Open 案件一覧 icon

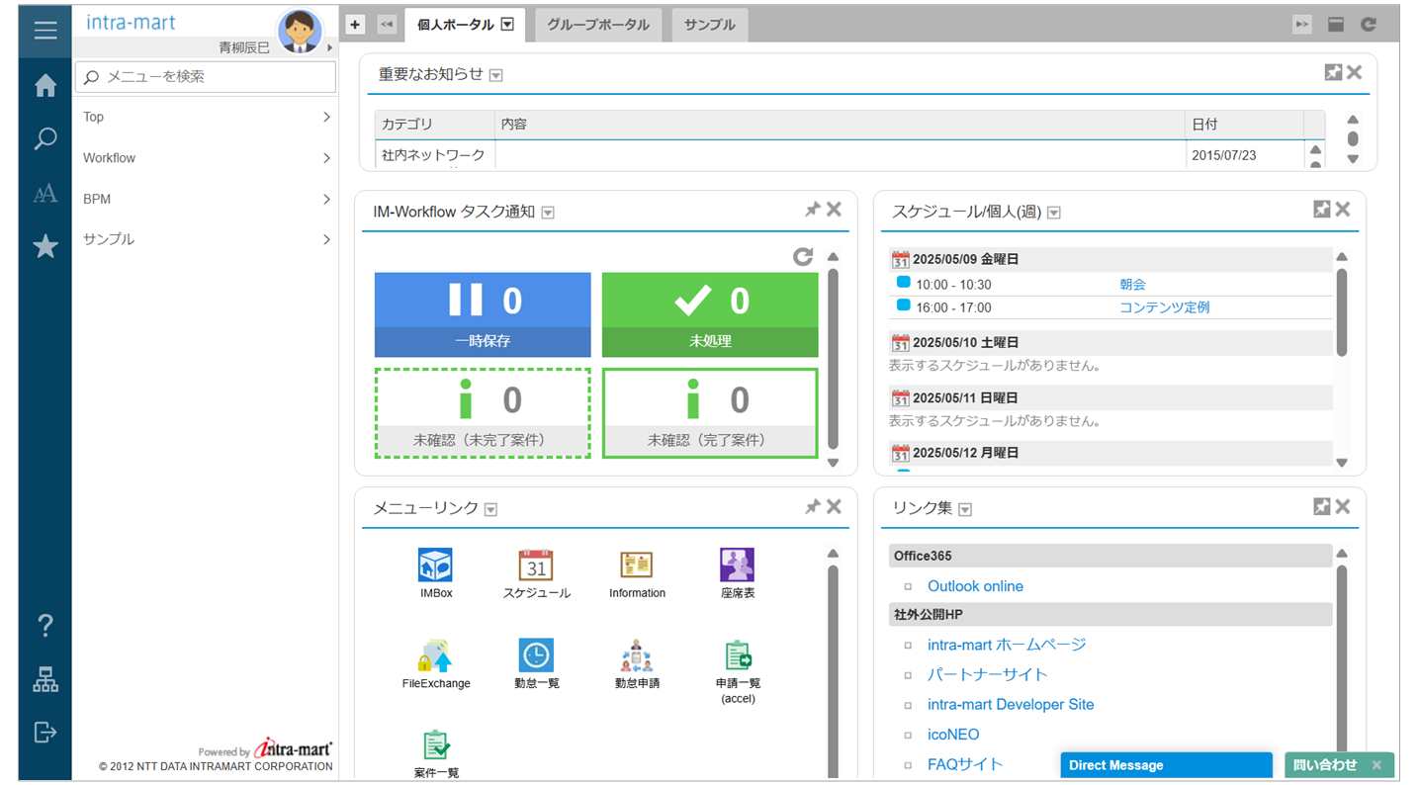436,745
